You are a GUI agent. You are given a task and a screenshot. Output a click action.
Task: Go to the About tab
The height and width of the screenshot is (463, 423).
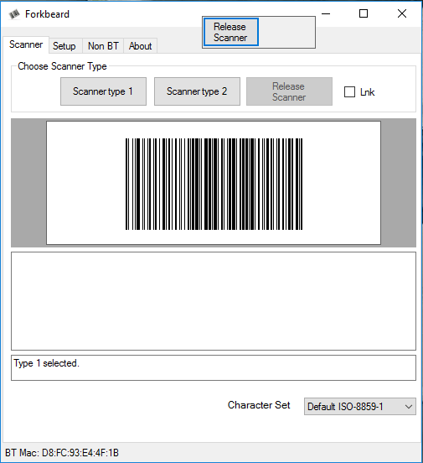click(x=140, y=46)
